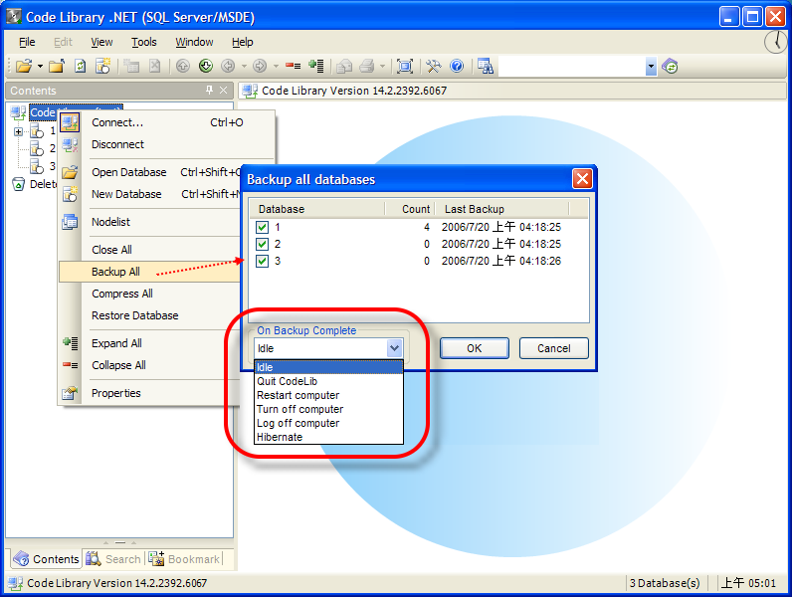This screenshot has width=792, height=597.
Task: Click the Last Backup column header
Action: pyautogui.click(x=502, y=209)
